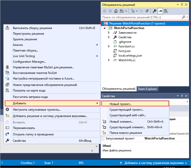This screenshot has width=191, height=168.
Task: Click the code map icon in Solution Explorer toolbar
Action: click(166, 11)
